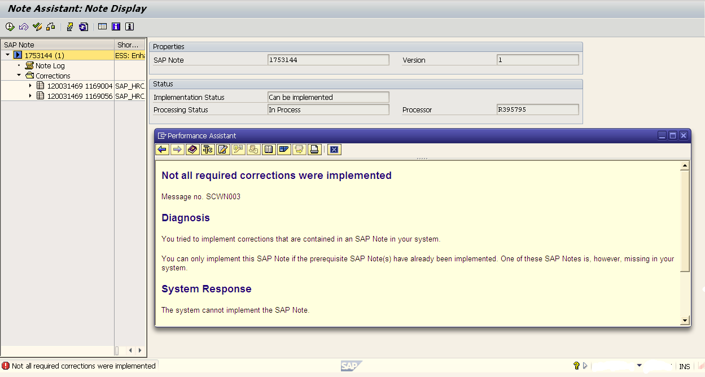Image resolution: width=705 pixels, height=377 pixels.
Task: Expand correction 120031469 1169056
Action: (30, 96)
